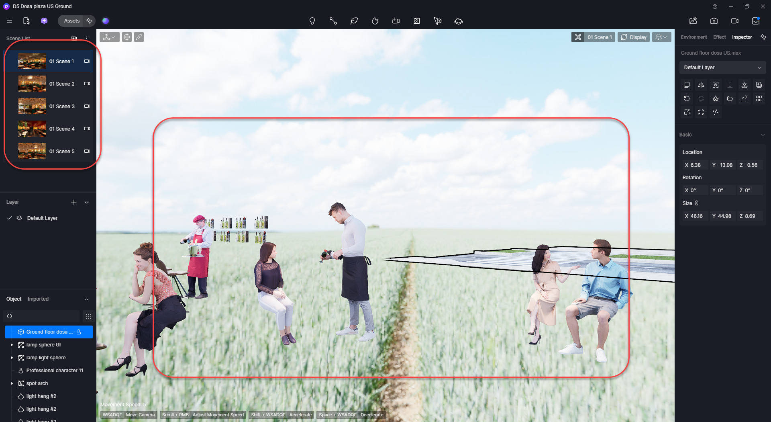Click the object list search icon
The height and width of the screenshot is (422, 771).
10,316
